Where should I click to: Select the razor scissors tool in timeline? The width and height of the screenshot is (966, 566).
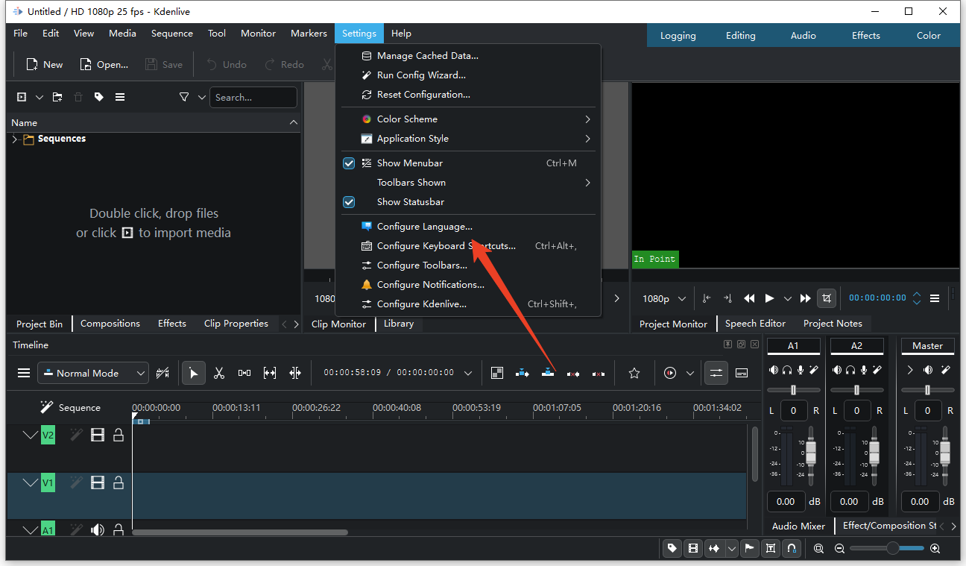pyautogui.click(x=218, y=374)
